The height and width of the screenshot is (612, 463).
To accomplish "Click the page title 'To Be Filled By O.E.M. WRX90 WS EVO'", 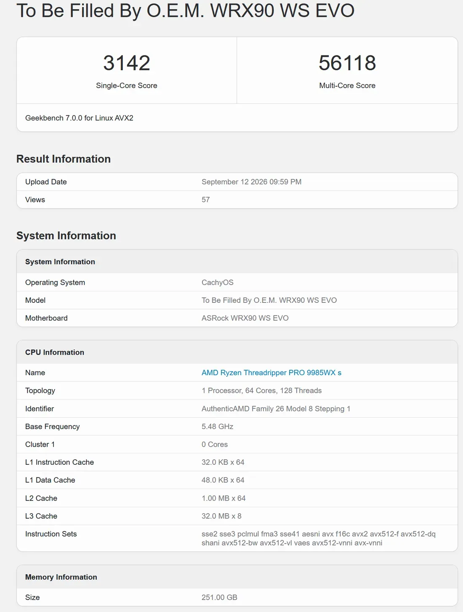I will click(x=186, y=11).
